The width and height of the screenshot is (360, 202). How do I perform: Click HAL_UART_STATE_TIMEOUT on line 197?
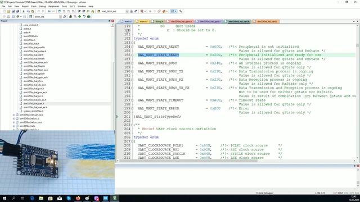(x=160, y=100)
